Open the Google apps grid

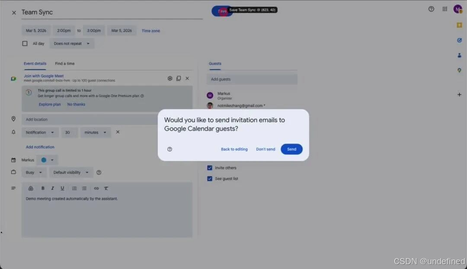445,9
